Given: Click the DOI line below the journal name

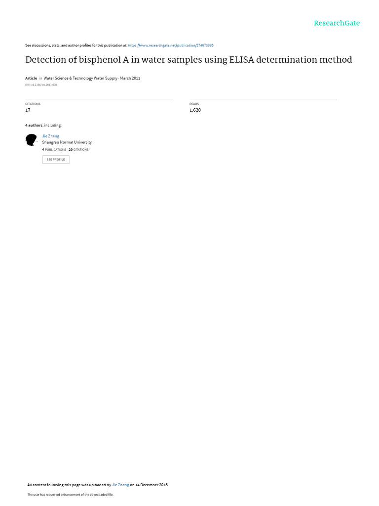Looking at the screenshot, I should pos(41,85).
